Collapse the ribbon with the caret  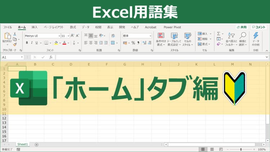(x=267, y=50)
